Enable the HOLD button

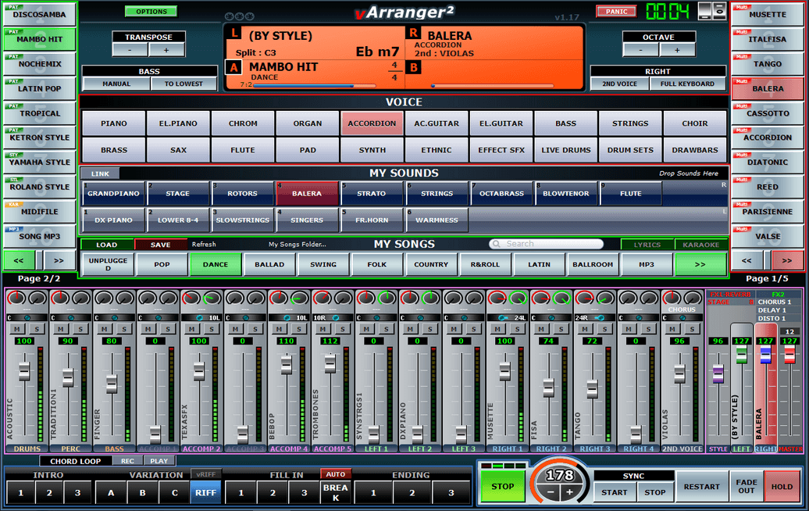click(782, 486)
